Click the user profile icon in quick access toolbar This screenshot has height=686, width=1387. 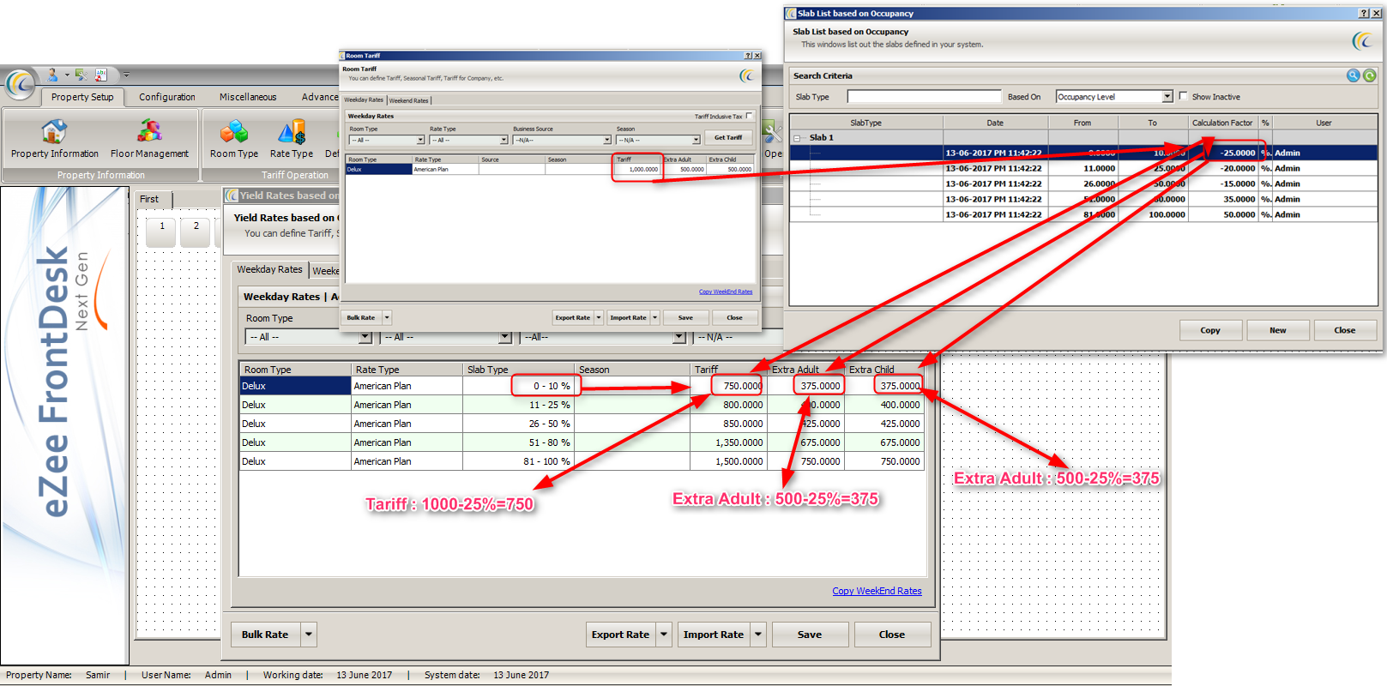52,75
